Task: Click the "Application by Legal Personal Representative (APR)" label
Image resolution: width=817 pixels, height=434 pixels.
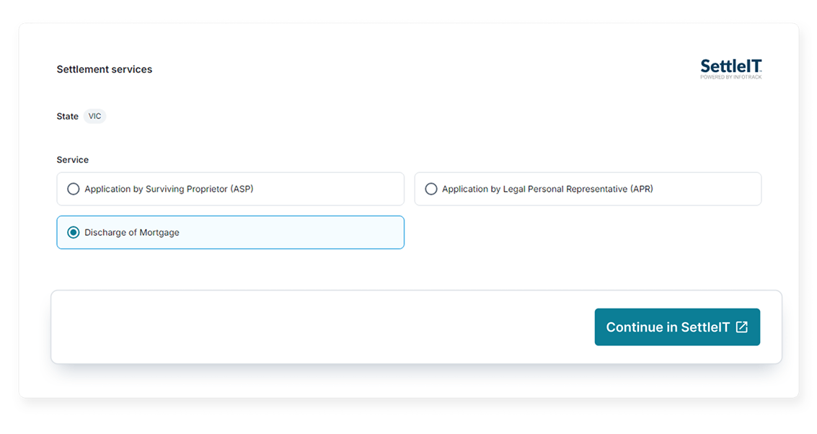Action: pos(547,189)
